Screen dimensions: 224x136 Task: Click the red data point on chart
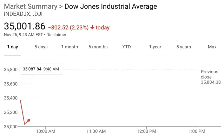pyautogui.click(x=29, y=120)
